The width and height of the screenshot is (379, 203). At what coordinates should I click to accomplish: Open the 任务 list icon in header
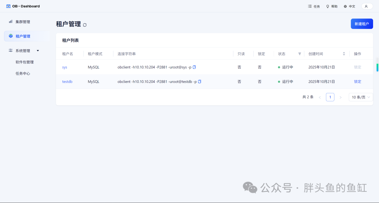click(x=310, y=6)
